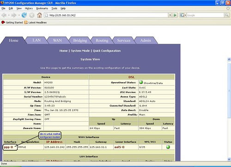The image size is (231, 167).
Task: Click the Showtime/Data state text
Action: [153, 83]
